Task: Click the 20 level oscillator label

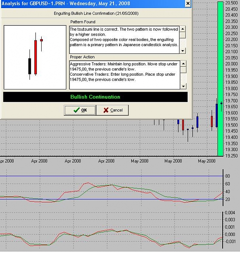Action: coord(227,199)
